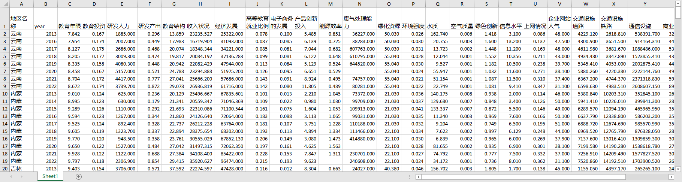Click the vertical scrollbar up arrow
The image size is (682, 182).
click(x=678, y=3)
